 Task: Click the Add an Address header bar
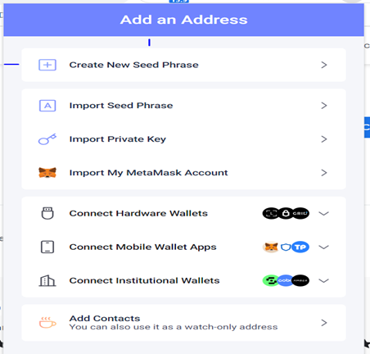click(x=183, y=20)
